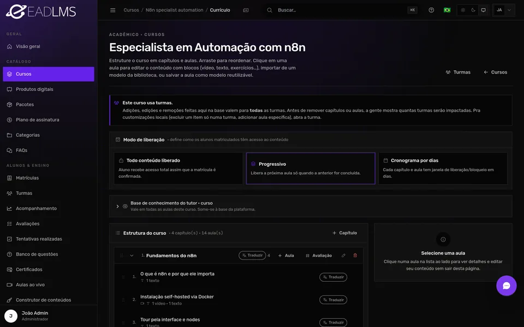
Task: Click the EADLMS logo
Action: [41, 11]
